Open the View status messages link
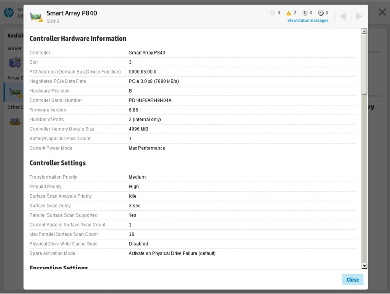Viewport: 390px width, 294px height. pyautogui.click(x=308, y=21)
